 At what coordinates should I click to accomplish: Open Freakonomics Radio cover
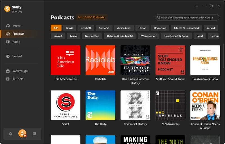[205, 60]
